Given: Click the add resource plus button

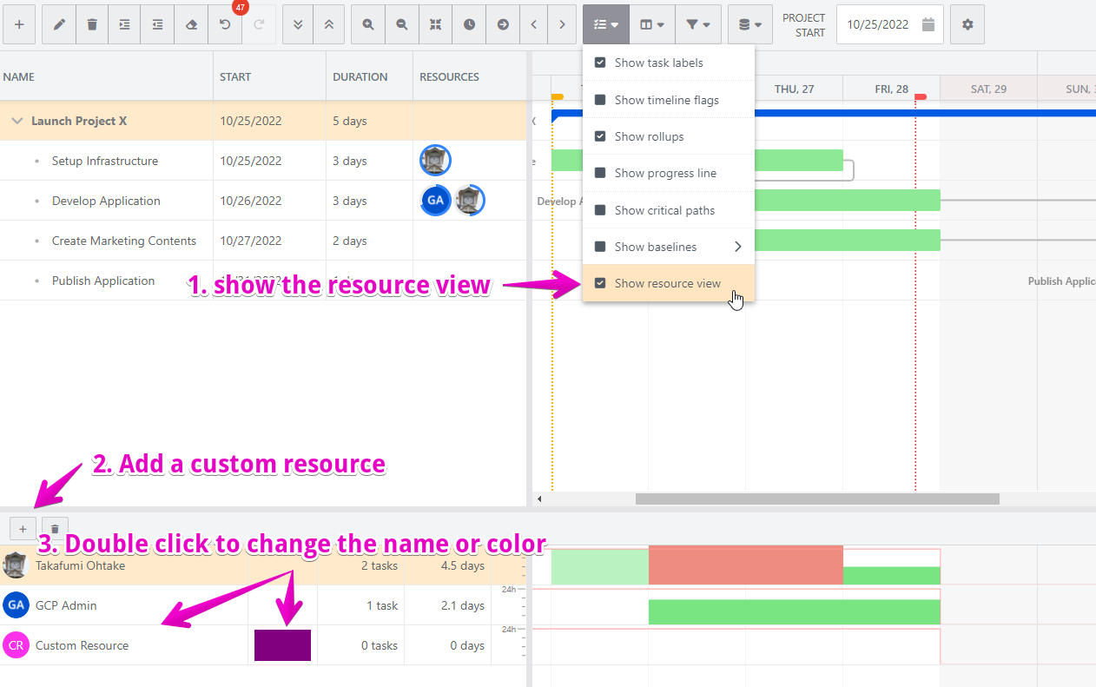Looking at the screenshot, I should (x=23, y=528).
